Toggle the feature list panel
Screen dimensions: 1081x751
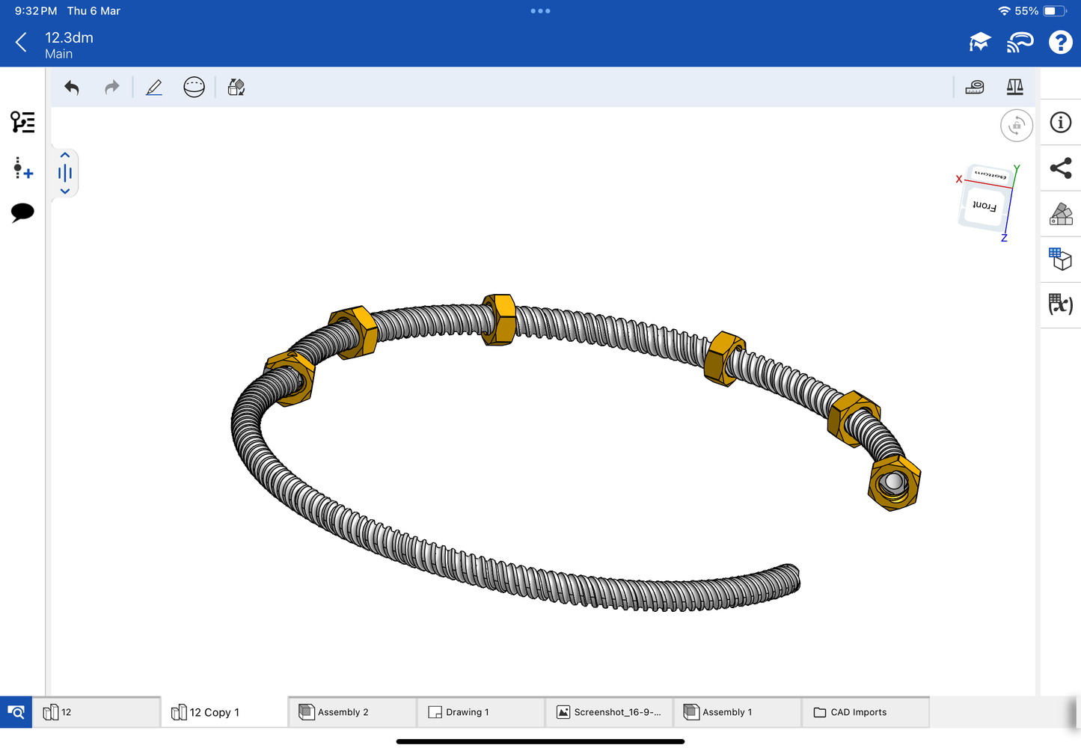tap(22, 122)
